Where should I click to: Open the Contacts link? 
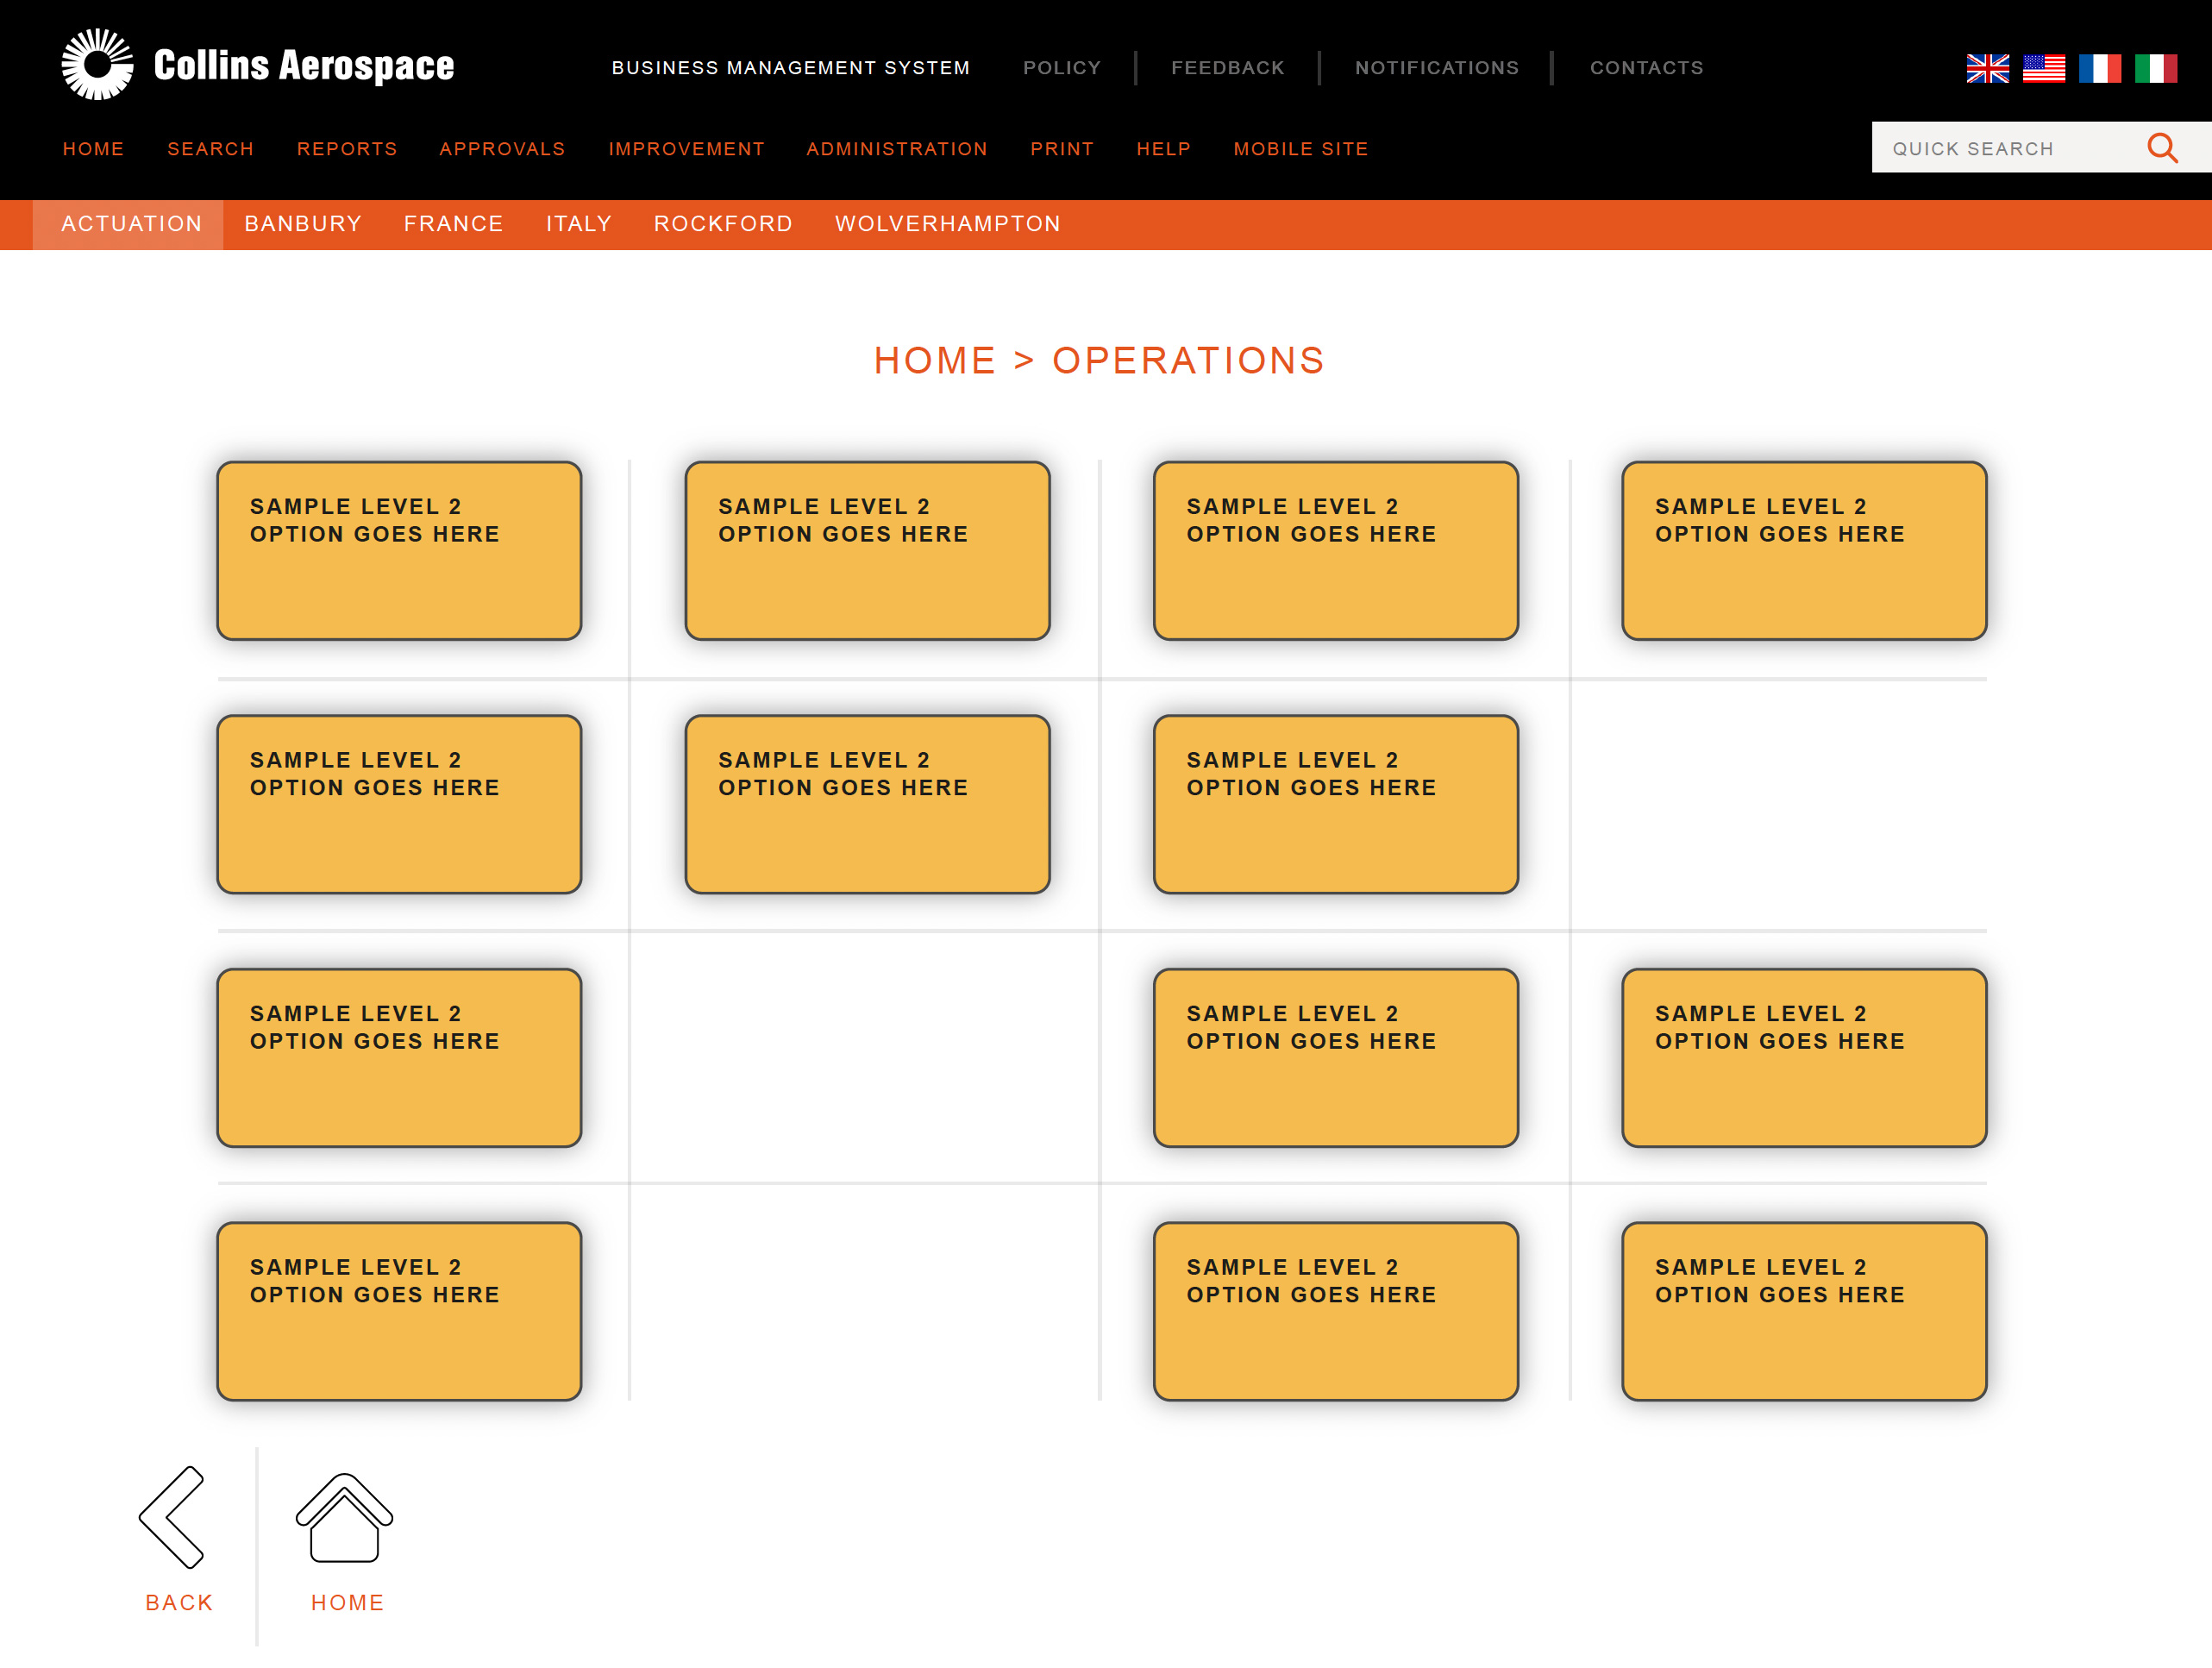(x=1647, y=68)
